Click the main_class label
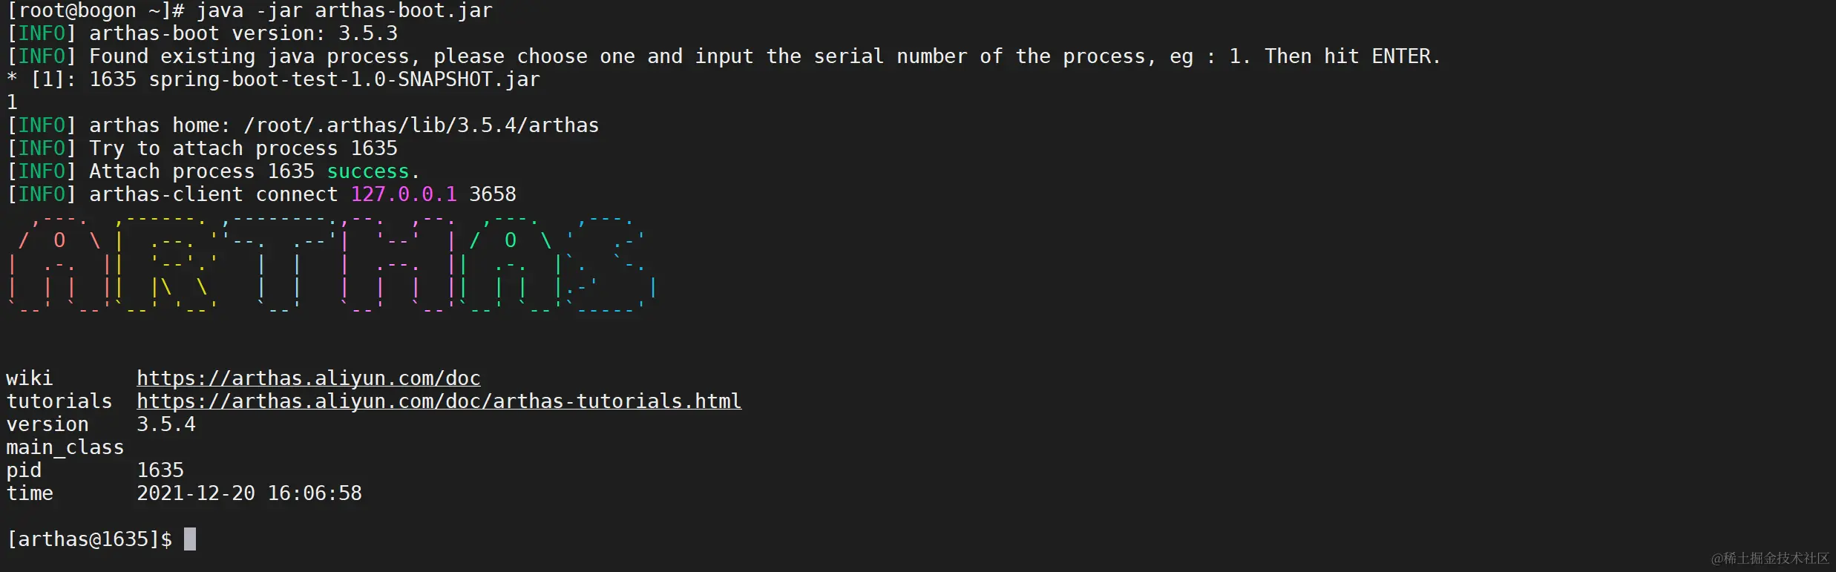Viewport: 1836px width, 572px height. pos(65,447)
